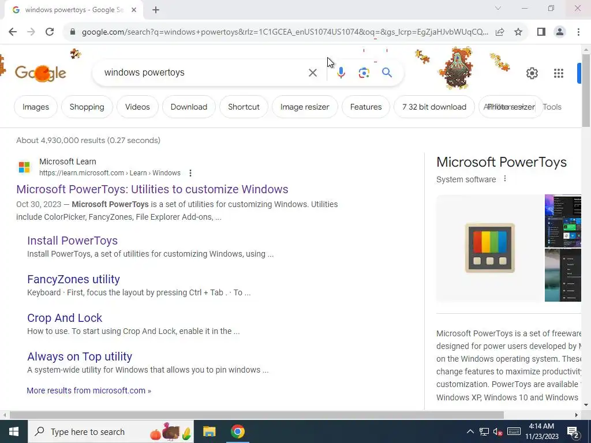Viewport: 591px width, 443px height.
Task: Open Google quick settings gear
Action: tap(532, 73)
